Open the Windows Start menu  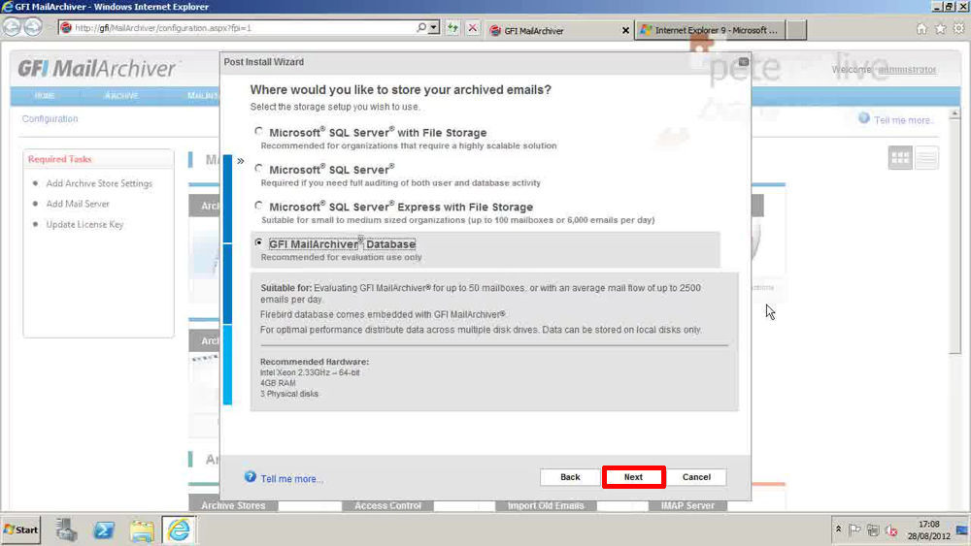(x=20, y=530)
